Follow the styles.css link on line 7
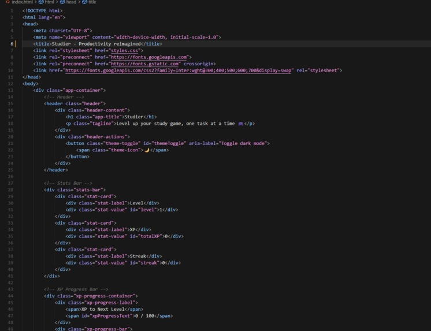Image resolution: width=431 pixels, height=331 pixels. 124,51
